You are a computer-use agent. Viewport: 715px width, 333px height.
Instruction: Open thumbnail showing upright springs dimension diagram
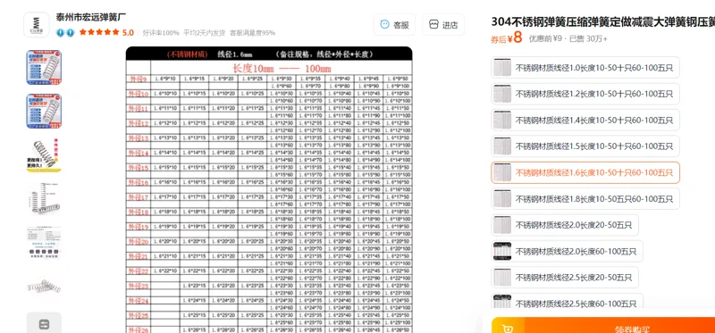click(44, 199)
